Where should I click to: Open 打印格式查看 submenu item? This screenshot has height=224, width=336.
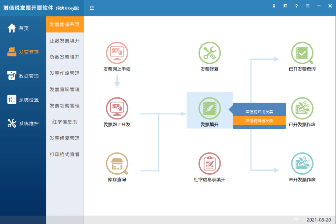click(x=65, y=154)
